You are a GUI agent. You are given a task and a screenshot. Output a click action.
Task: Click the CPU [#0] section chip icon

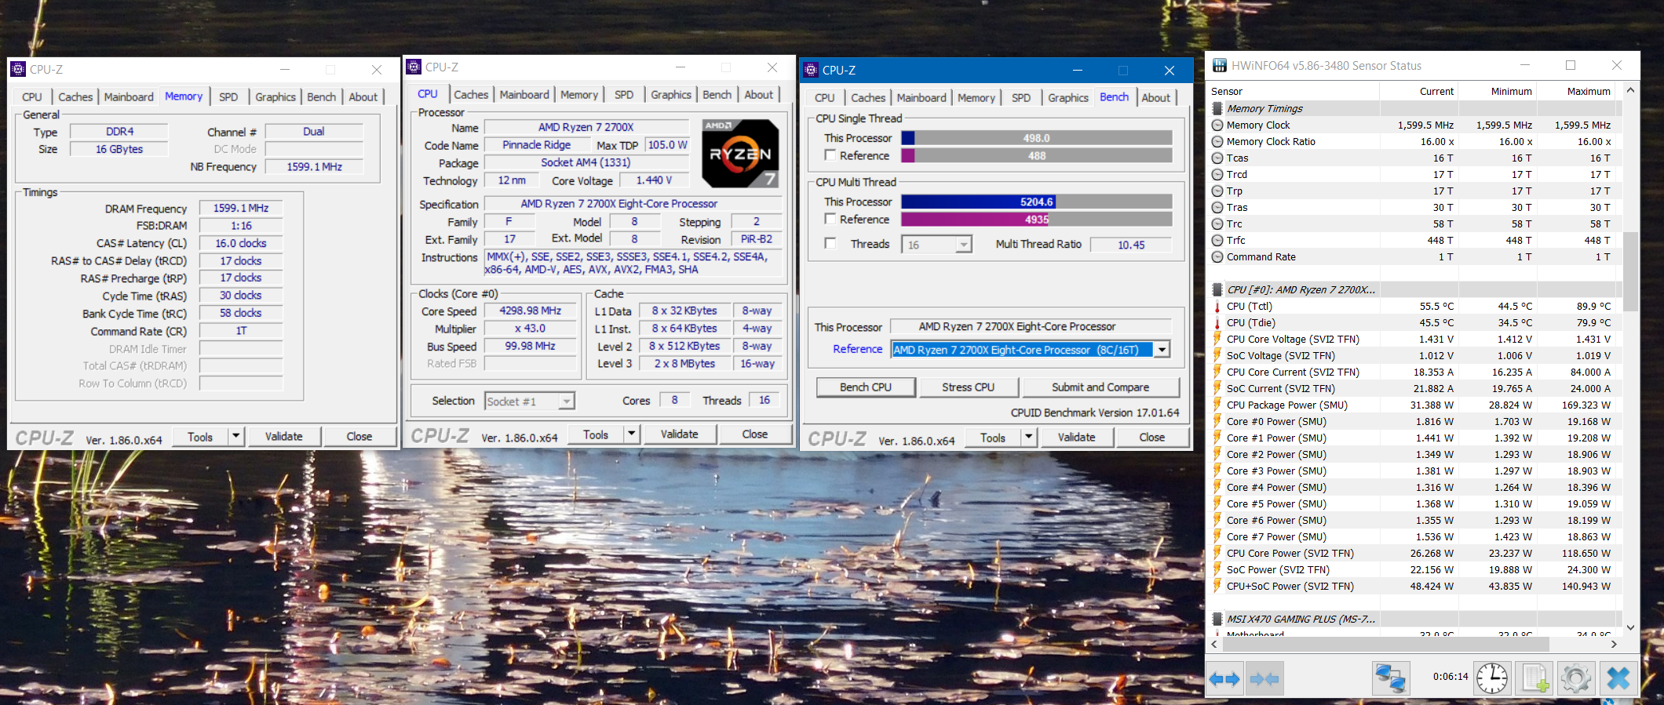(x=1217, y=289)
